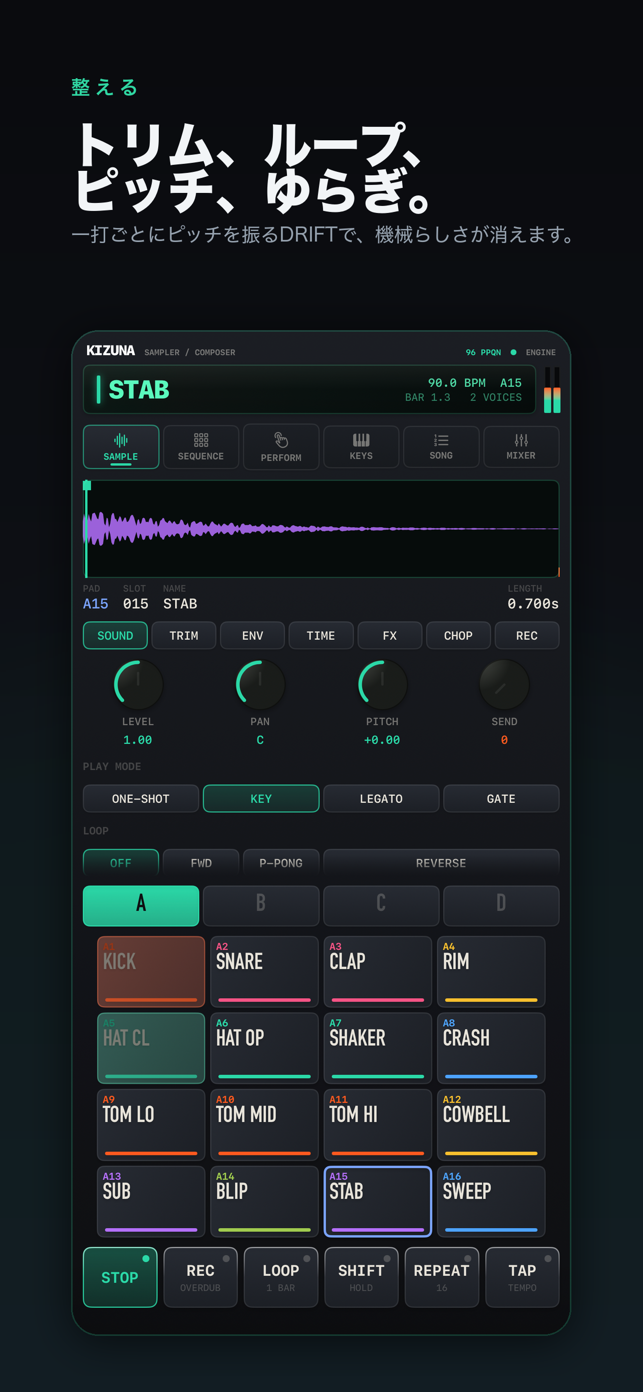Click the STAB name in display header
The width and height of the screenshot is (643, 1392).
pyautogui.click(x=139, y=390)
